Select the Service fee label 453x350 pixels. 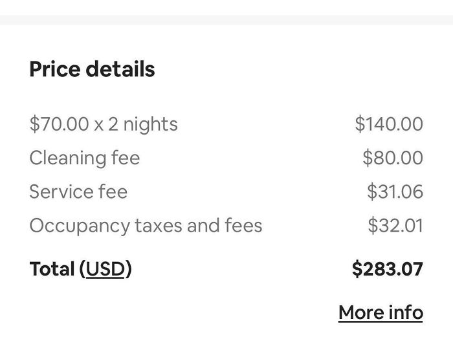(x=78, y=191)
